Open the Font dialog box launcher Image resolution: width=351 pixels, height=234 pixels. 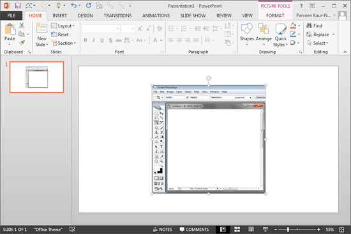(x=162, y=52)
